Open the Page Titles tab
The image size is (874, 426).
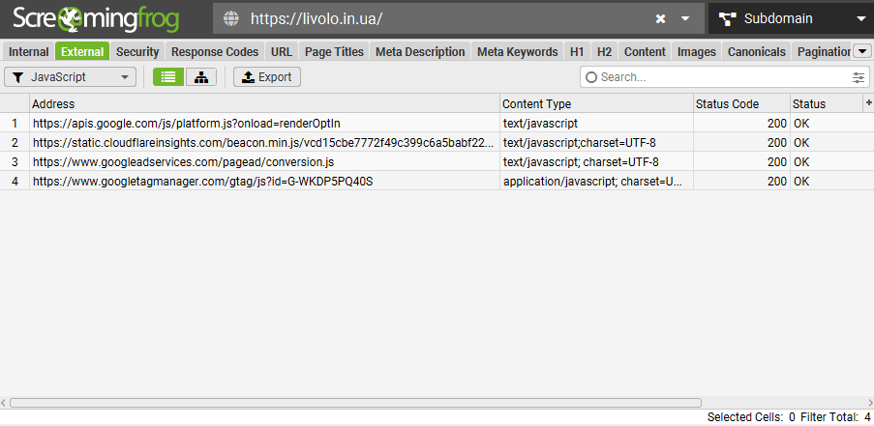[x=334, y=52]
